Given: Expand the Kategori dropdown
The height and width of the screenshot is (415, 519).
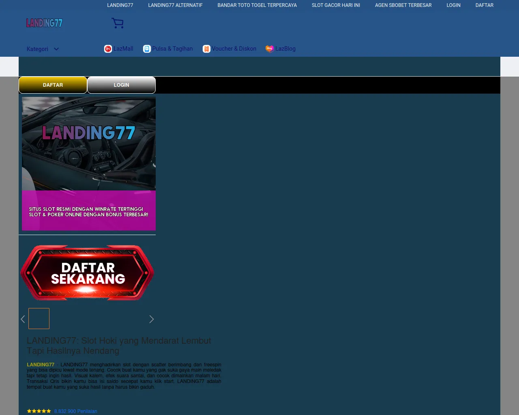Looking at the screenshot, I should coord(43,49).
